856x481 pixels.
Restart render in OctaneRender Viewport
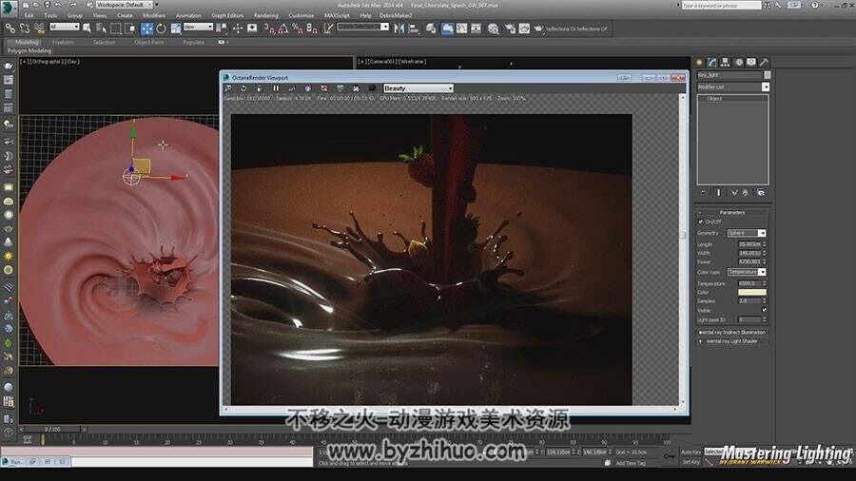[x=243, y=88]
